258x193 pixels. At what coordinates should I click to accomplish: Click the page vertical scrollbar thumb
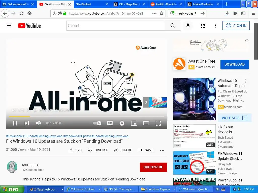click(256, 41)
